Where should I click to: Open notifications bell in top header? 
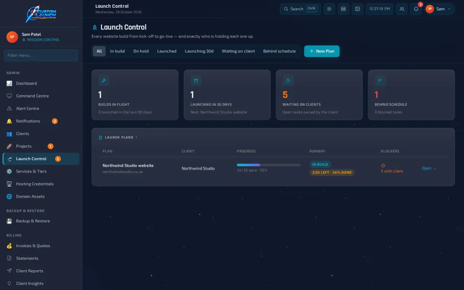[416, 9]
